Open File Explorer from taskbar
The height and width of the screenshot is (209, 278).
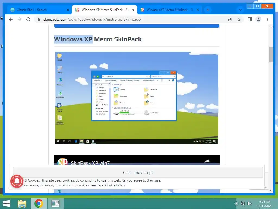22,204
